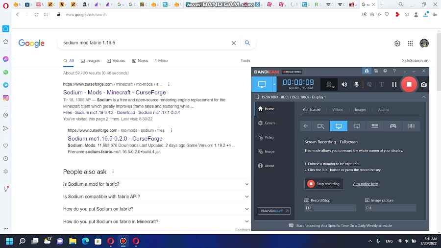The width and height of the screenshot is (441, 248).
Task: Open Bandicam output folder icon
Action: tap(375, 71)
